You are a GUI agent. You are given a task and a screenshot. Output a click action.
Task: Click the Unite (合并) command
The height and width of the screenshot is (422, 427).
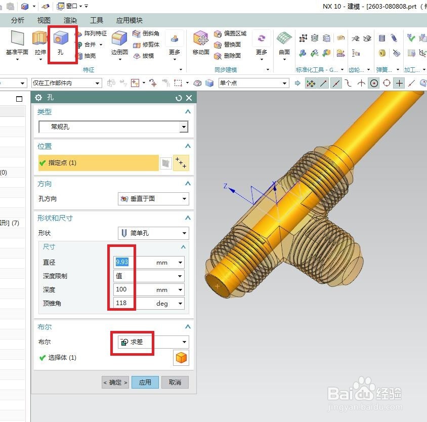pos(87,45)
